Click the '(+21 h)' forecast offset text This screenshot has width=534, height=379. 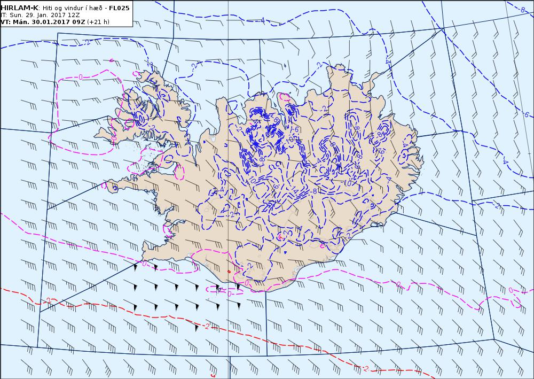point(98,22)
